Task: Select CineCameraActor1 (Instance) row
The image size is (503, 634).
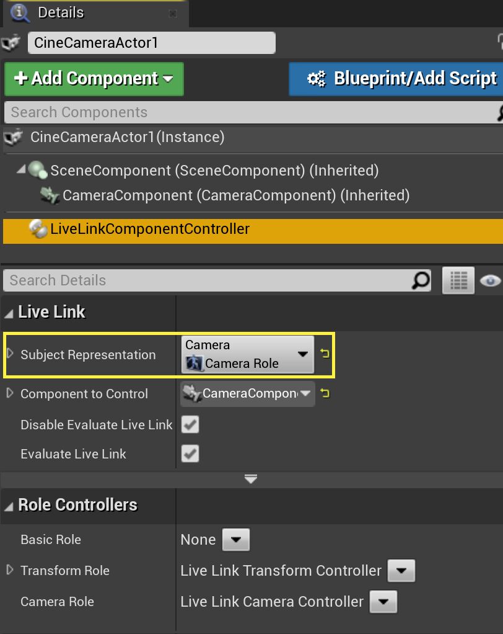Action: click(x=253, y=138)
